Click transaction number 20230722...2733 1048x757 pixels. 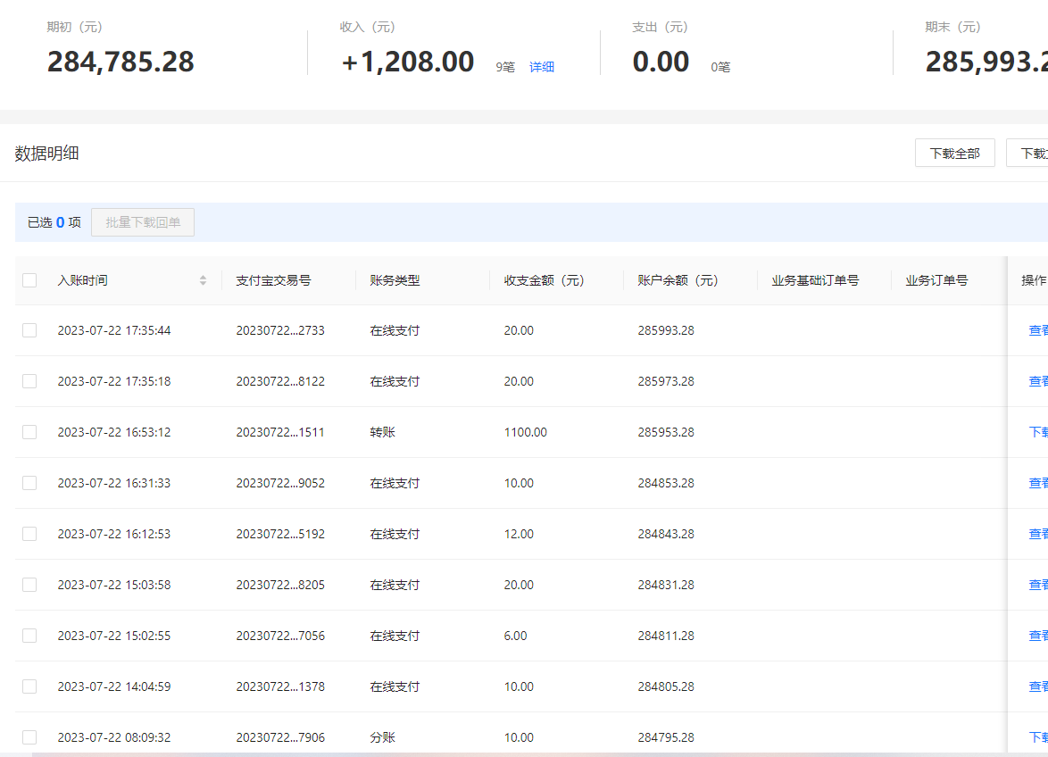point(280,330)
